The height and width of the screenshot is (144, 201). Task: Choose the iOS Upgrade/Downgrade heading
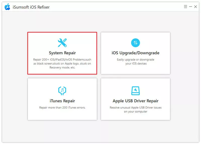[x=135, y=53]
